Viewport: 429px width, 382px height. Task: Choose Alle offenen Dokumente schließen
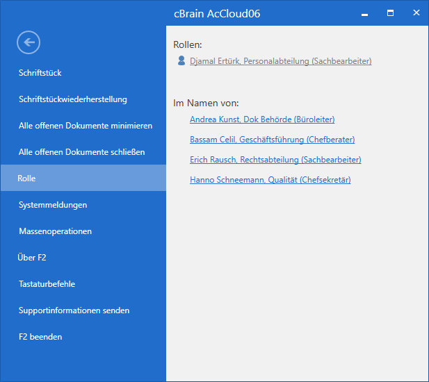click(x=82, y=152)
